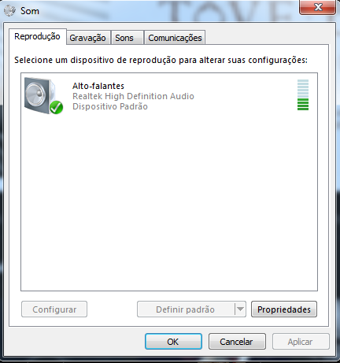Click the Aplicar button

(x=301, y=342)
